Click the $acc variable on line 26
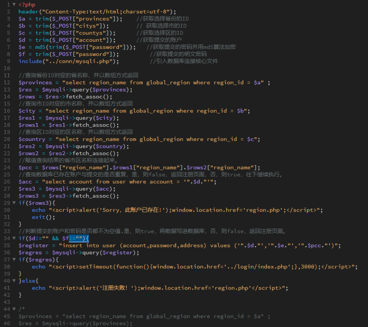This screenshot has height=327, width=368. click(25, 182)
